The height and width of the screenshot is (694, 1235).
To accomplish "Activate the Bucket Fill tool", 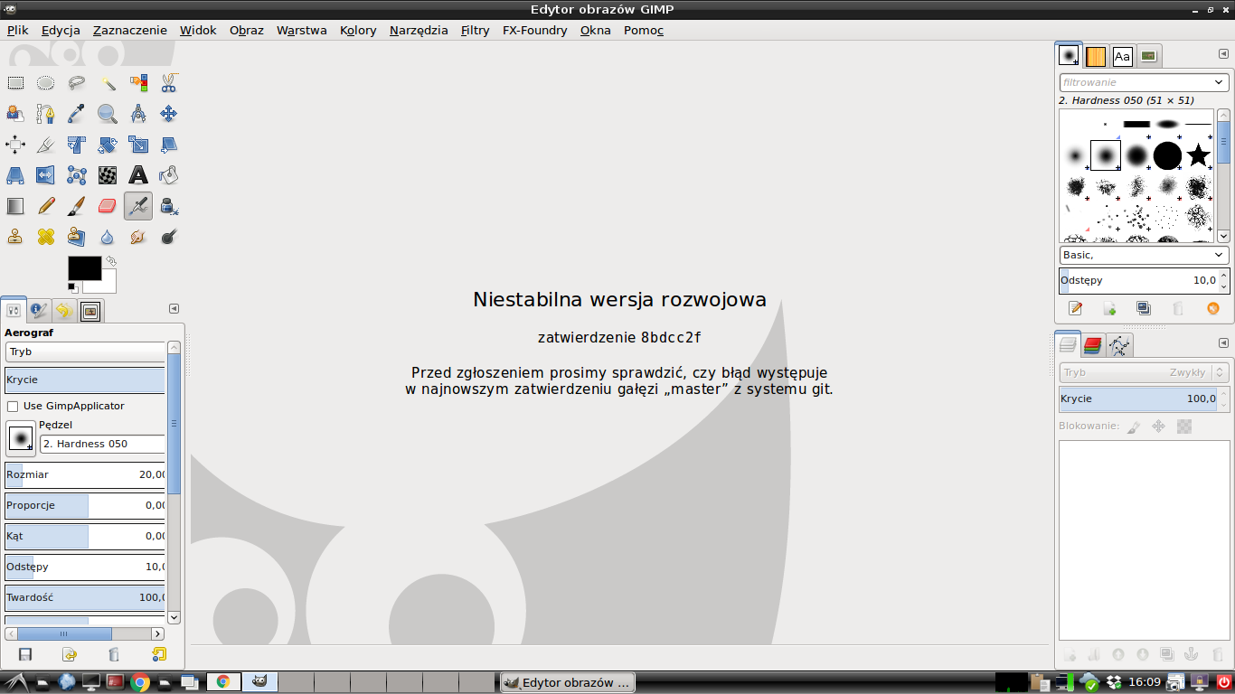I will tap(168, 175).
